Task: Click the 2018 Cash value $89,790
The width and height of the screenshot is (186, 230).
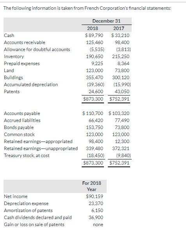Action: (94, 35)
